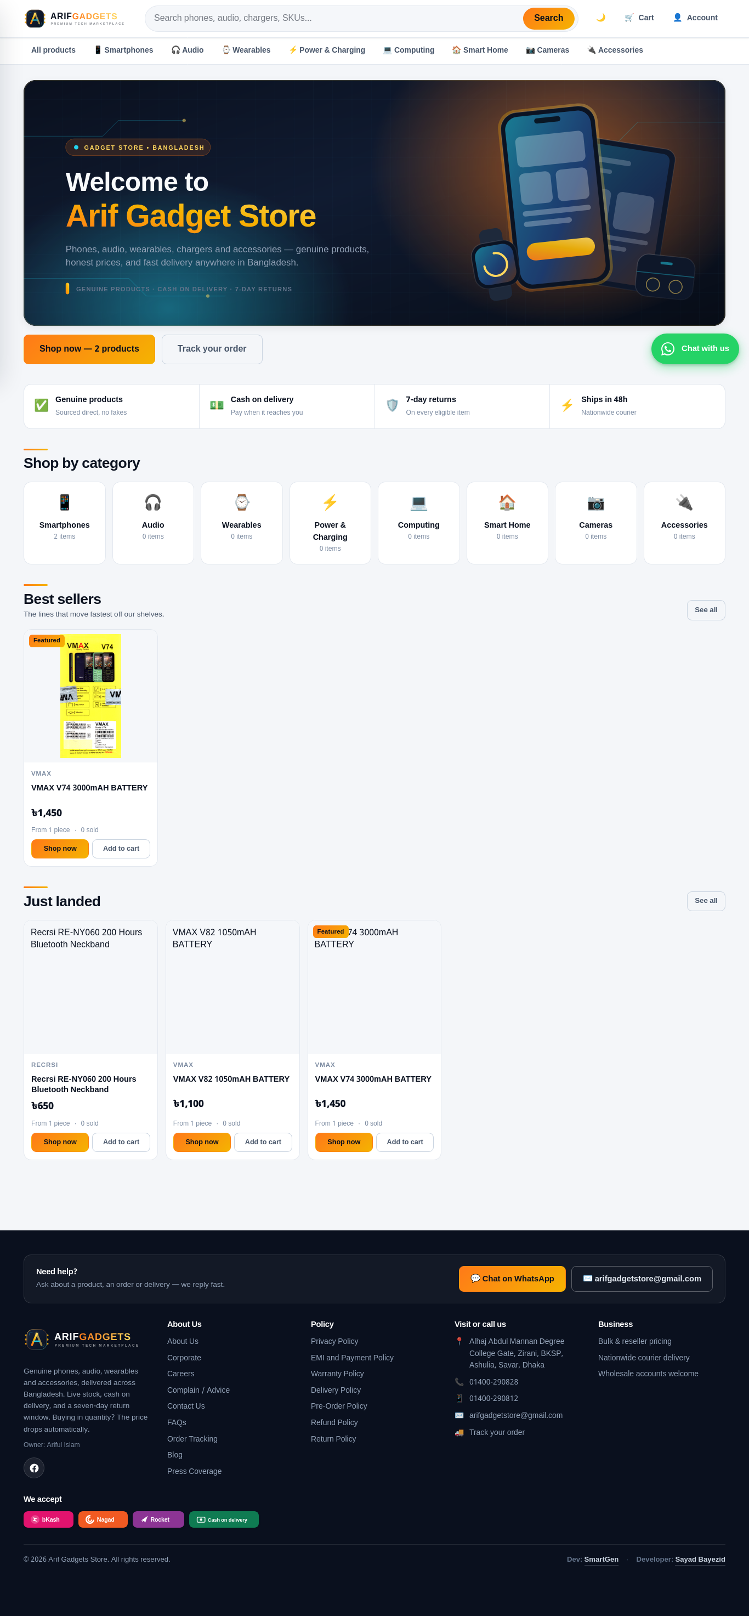Click the Shop now — 2 products button
This screenshot has height=1616, width=749.
tap(89, 349)
